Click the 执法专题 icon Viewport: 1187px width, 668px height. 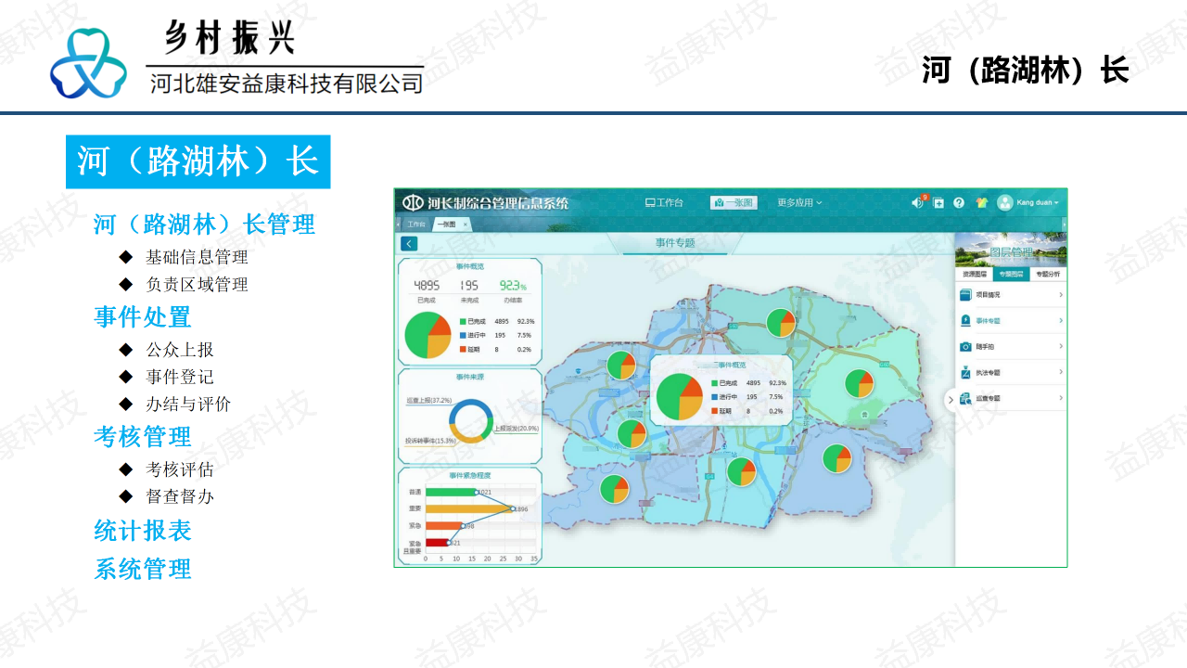[965, 372]
